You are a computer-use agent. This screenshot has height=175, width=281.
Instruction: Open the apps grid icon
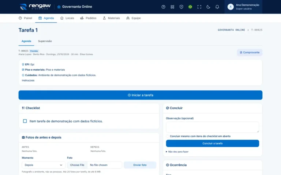pos(172,7)
